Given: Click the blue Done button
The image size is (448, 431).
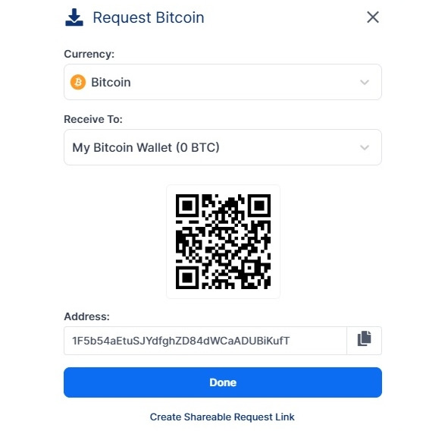Looking at the screenshot, I should pyautogui.click(x=223, y=382).
